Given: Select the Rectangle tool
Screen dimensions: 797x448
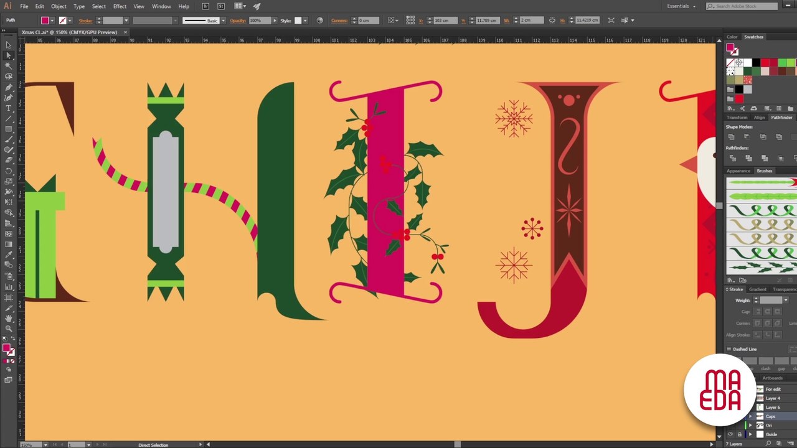Looking at the screenshot, I should tap(8, 129).
